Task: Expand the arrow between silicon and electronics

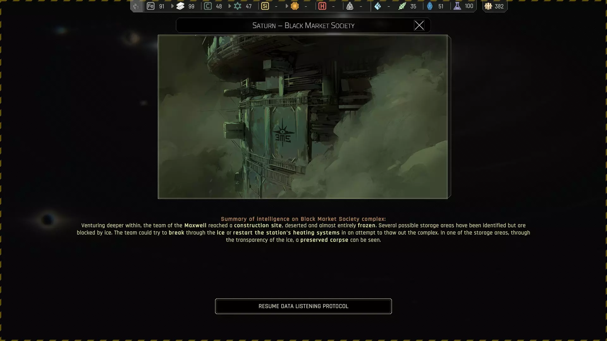Action: tap(287, 6)
